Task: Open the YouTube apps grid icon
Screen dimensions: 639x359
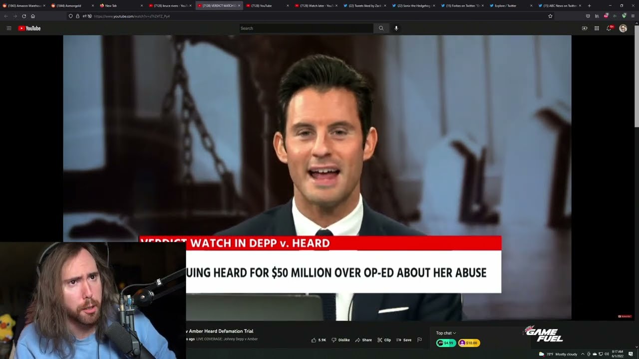Action: (x=597, y=28)
